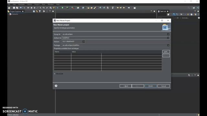Click the Add... property button
This screenshot has height=116, width=207.
click(166, 52)
